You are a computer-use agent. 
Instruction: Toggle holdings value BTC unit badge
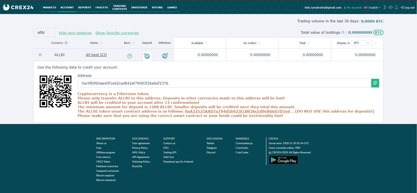[378, 33]
